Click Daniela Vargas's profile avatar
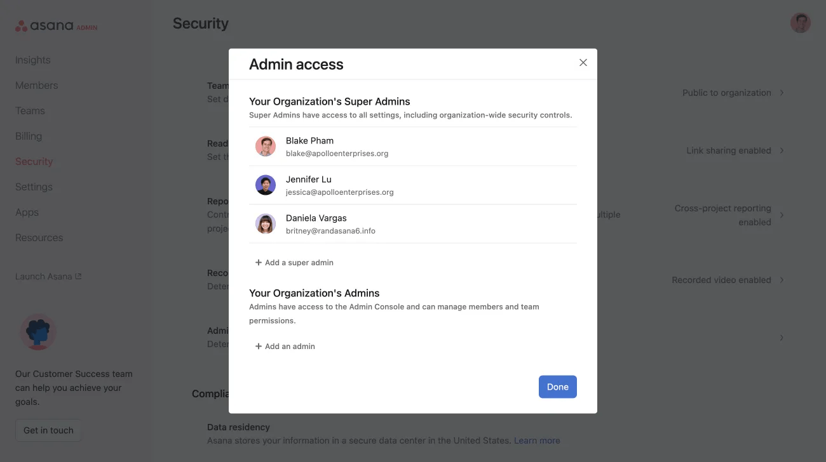Screen dimensions: 826x462 pos(265,223)
